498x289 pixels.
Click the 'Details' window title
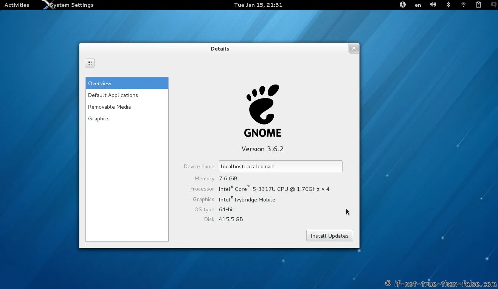click(220, 49)
